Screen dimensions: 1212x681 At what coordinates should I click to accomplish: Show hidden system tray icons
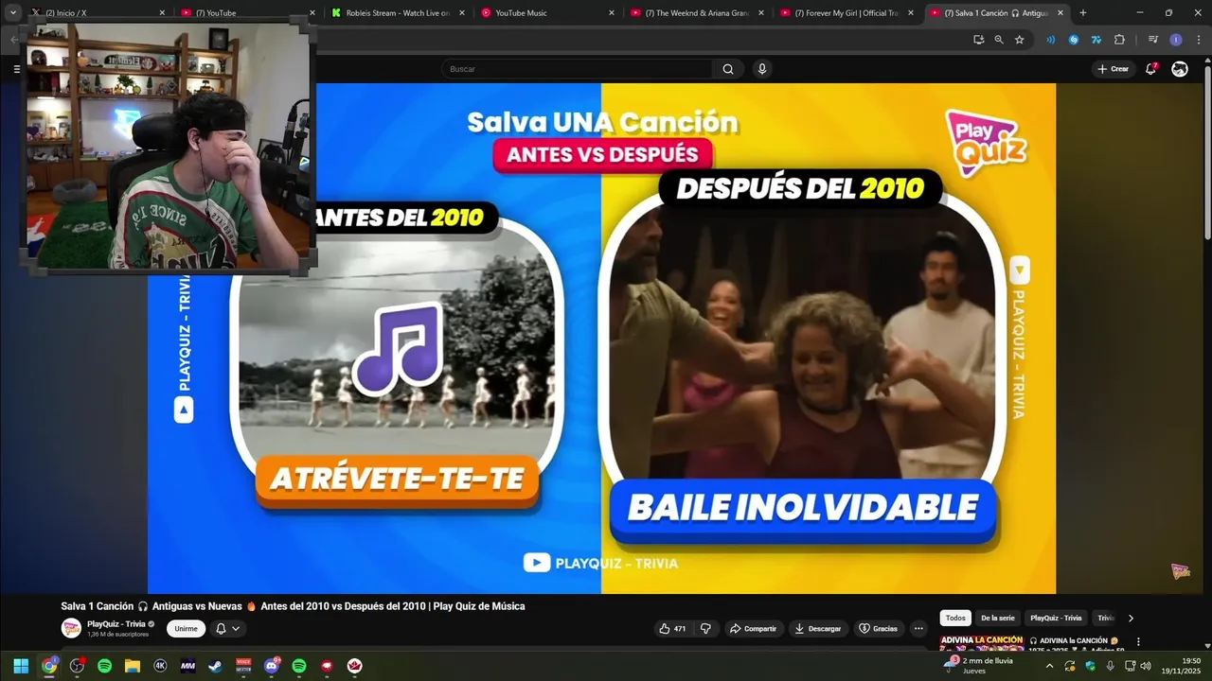1049,666
